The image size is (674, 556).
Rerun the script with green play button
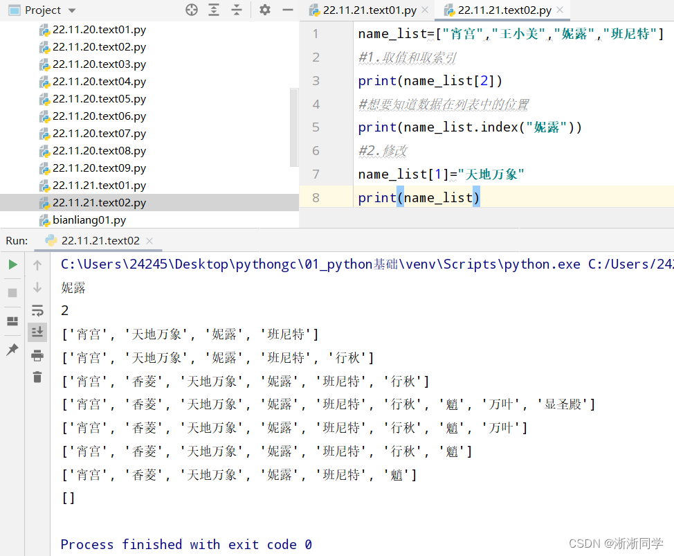pyautogui.click(x=12, y=264)
